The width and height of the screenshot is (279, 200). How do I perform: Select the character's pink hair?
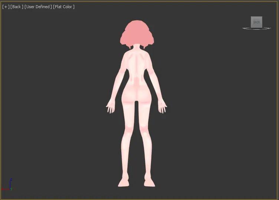coord(137,32)
